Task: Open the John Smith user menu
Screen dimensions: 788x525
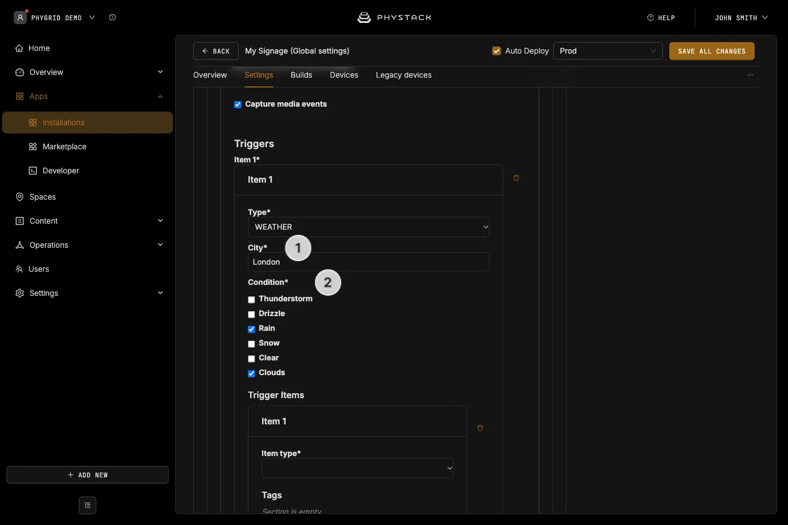Action: pos(741,17)
